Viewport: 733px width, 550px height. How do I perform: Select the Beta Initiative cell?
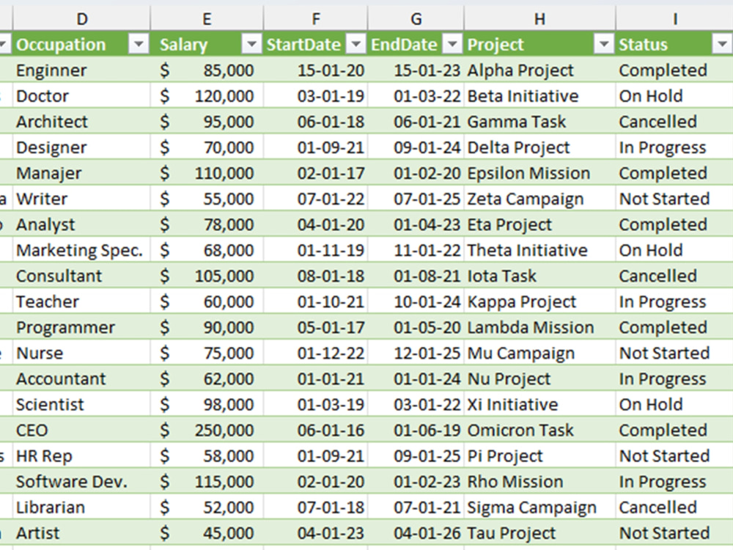tap(539, 96)
